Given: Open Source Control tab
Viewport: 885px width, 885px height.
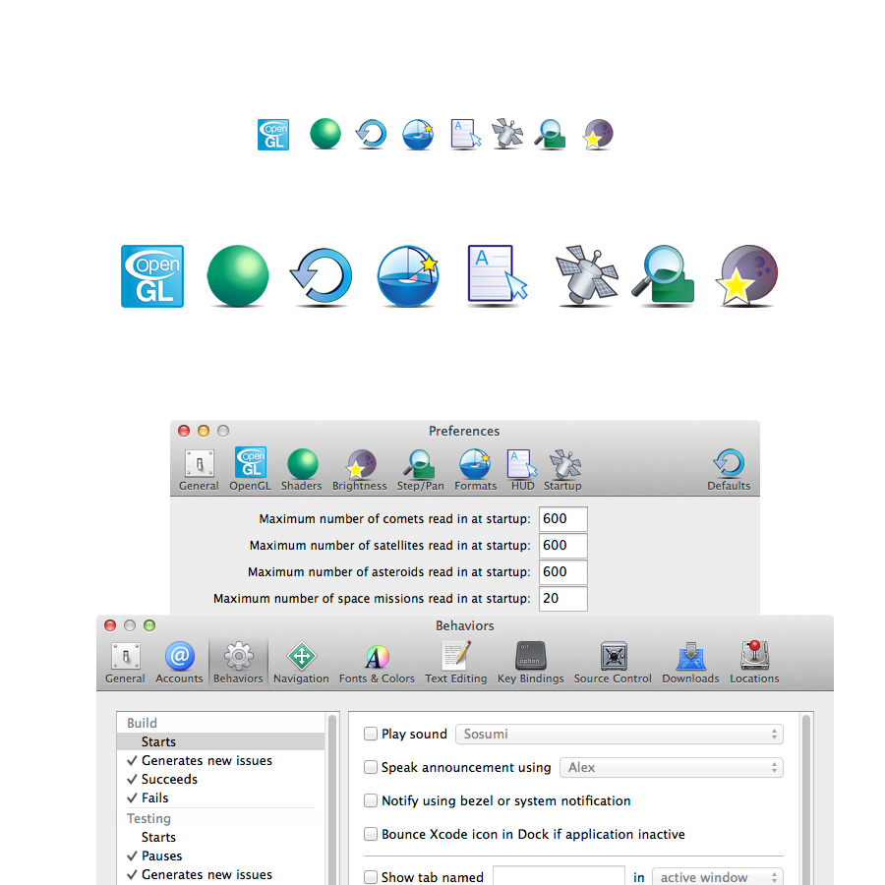Looking at the screenshot, I should [x=613, y=663].
